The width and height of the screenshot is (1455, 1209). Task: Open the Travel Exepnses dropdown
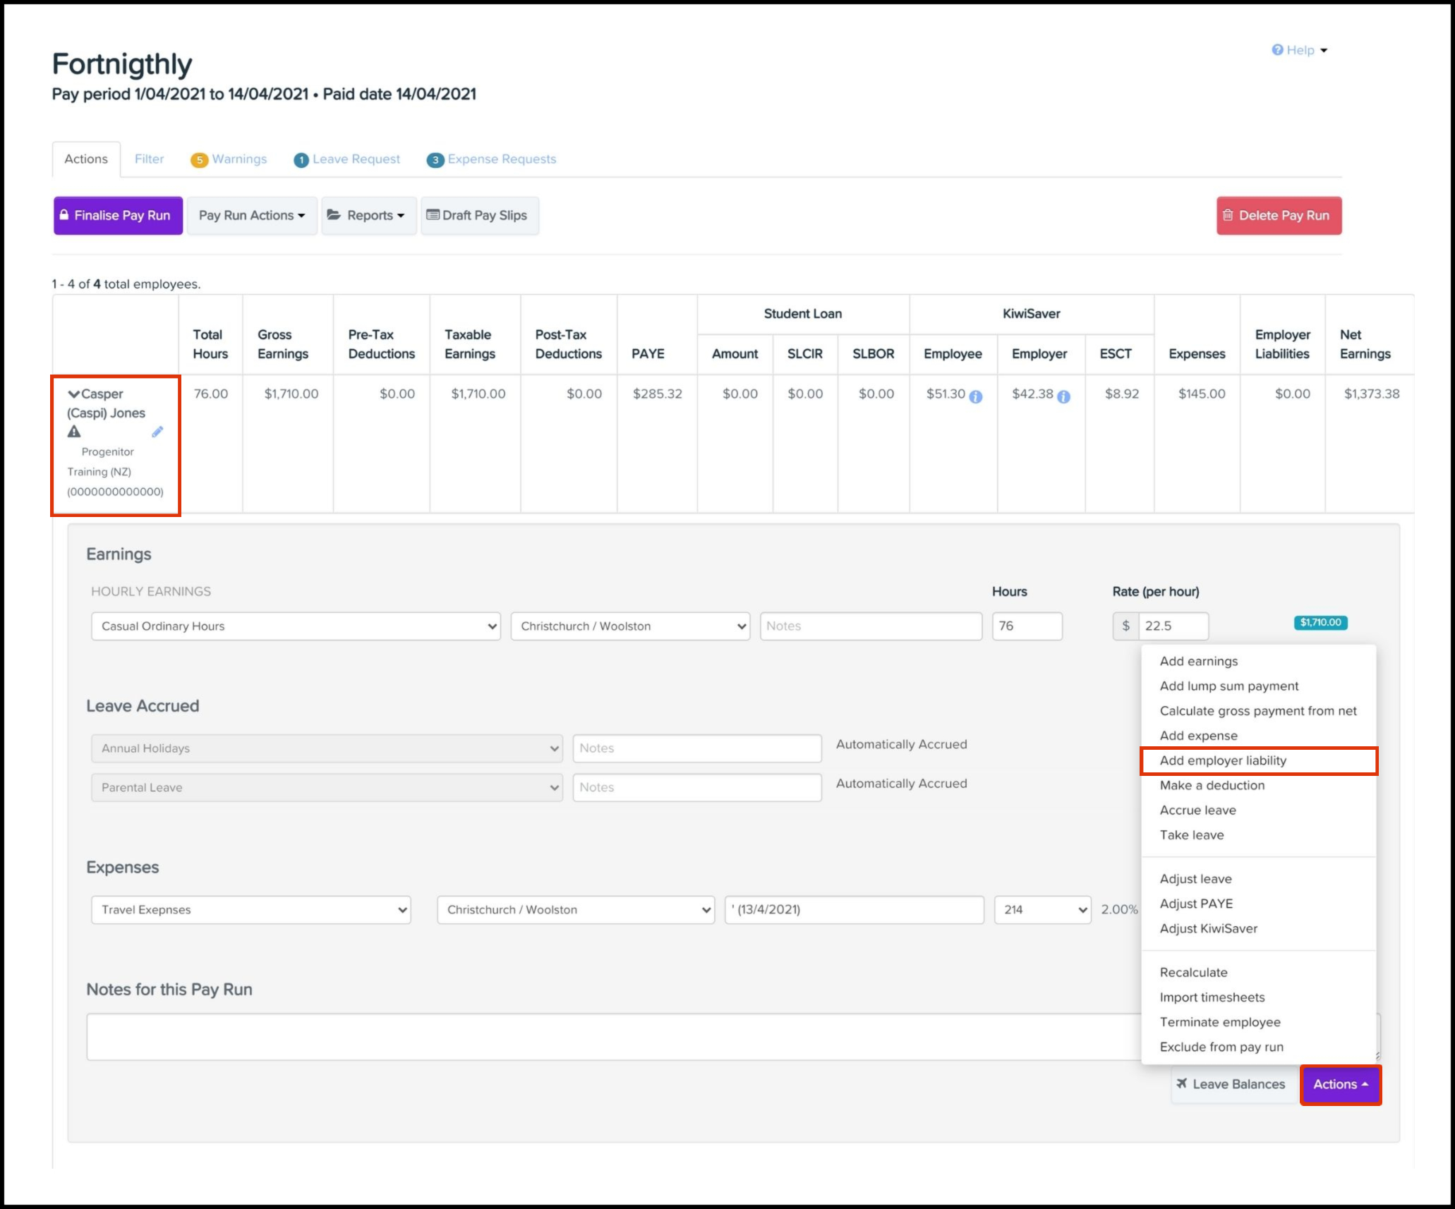point(250,910)
